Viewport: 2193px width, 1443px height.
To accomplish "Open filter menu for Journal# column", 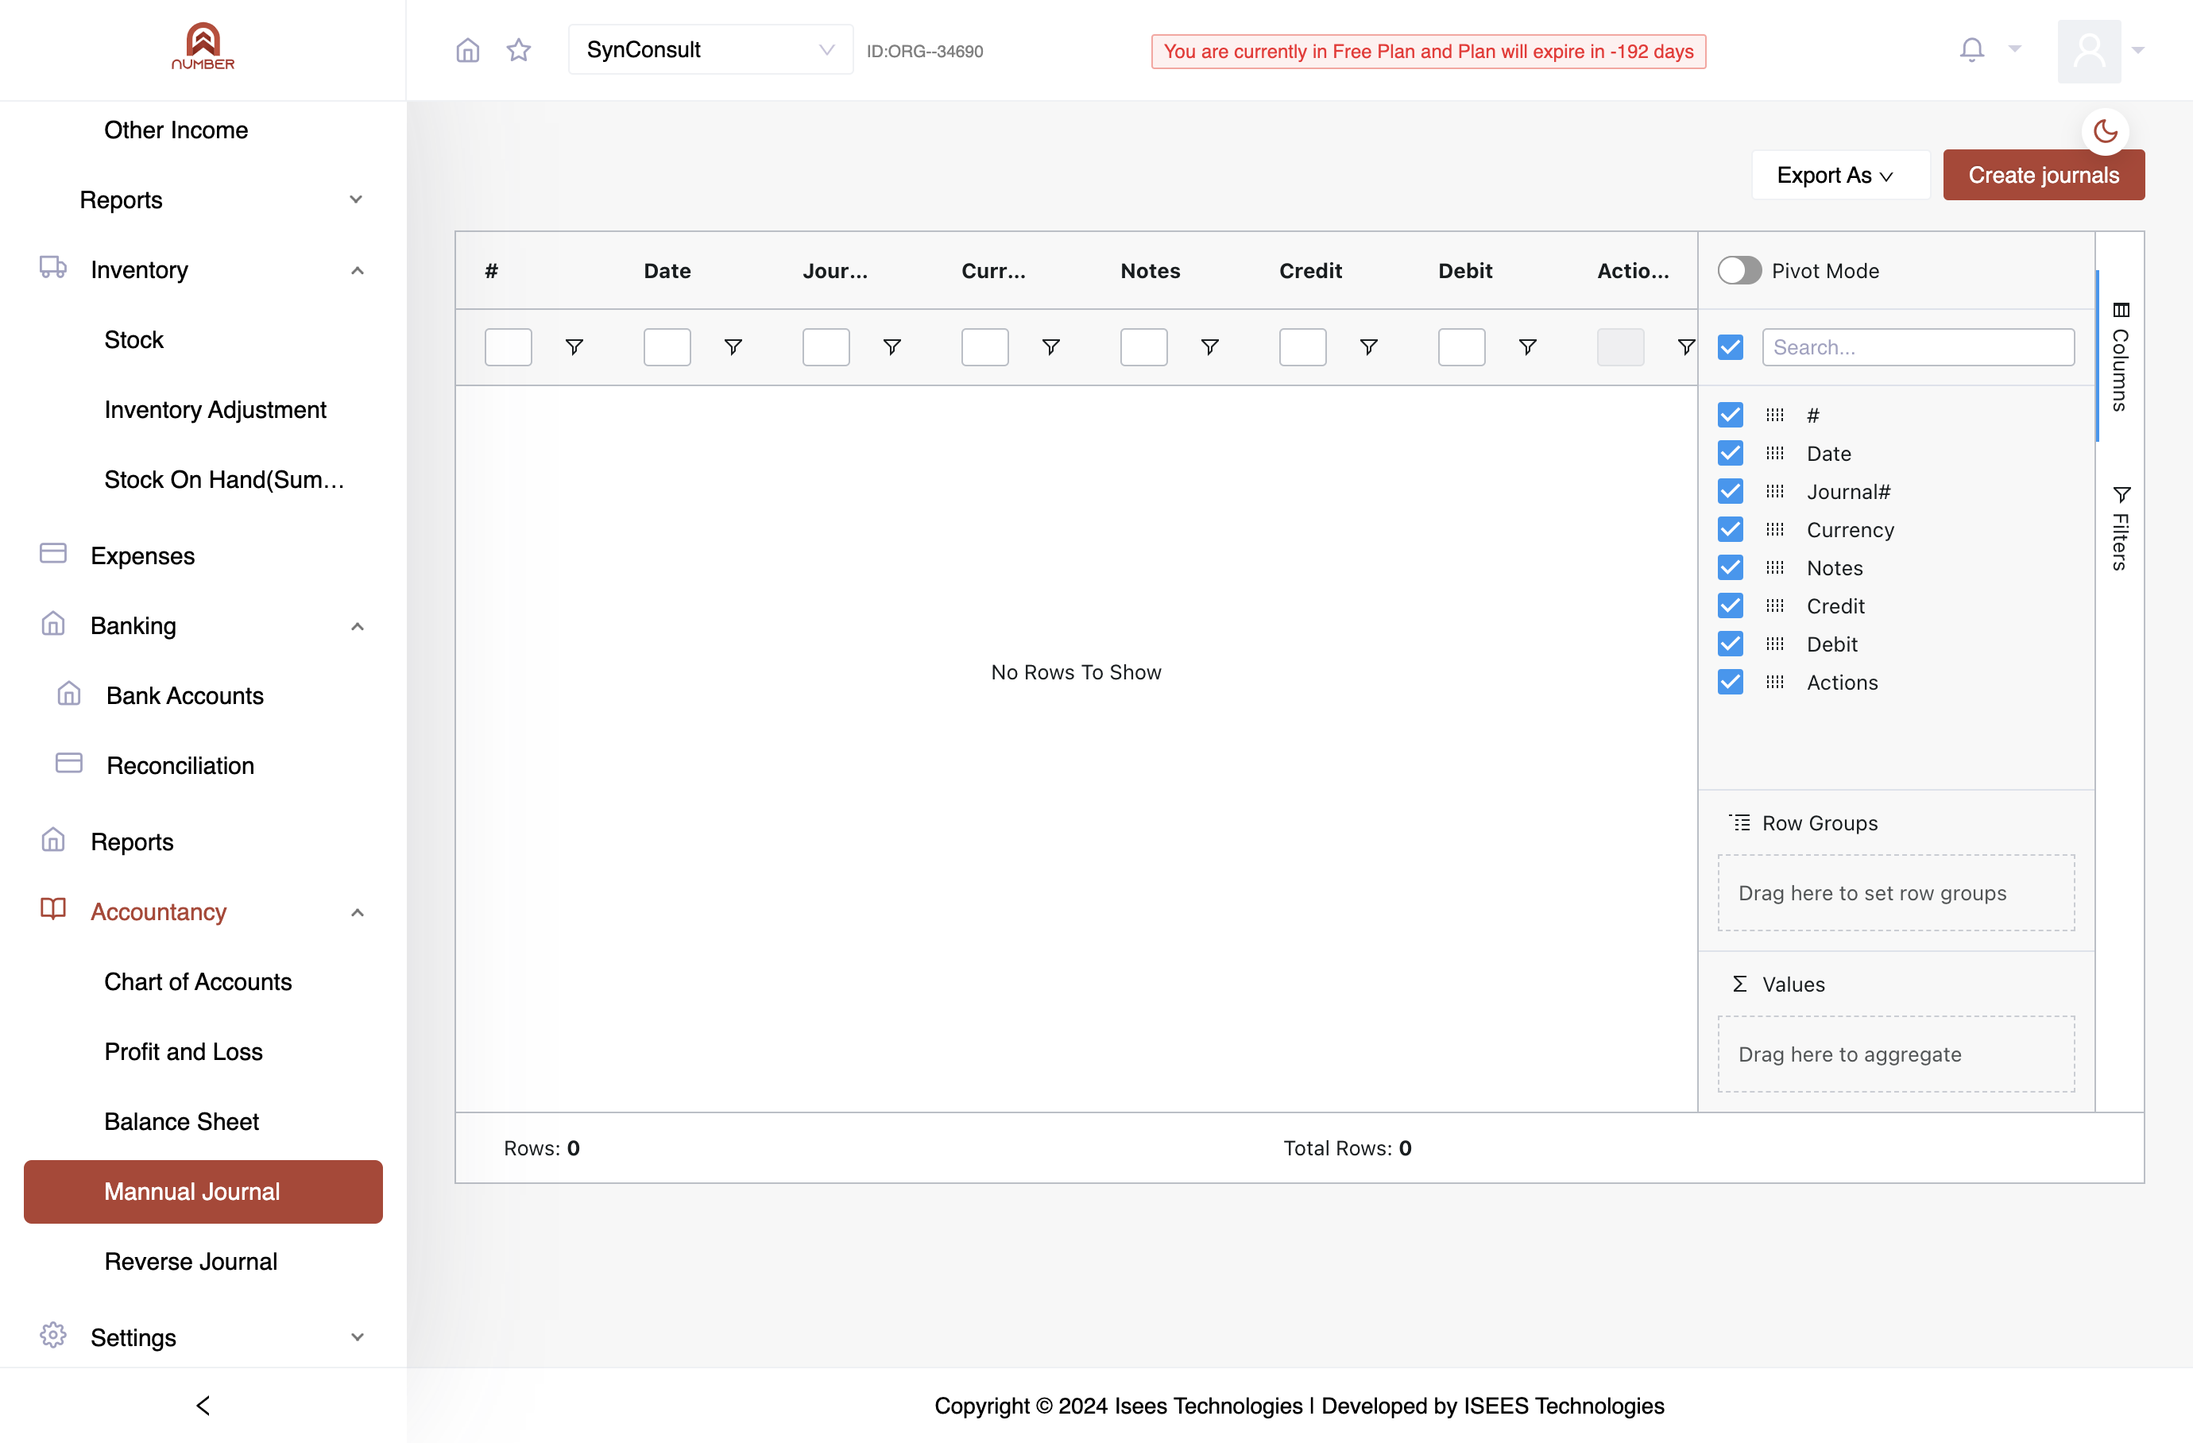I will 892,347.
